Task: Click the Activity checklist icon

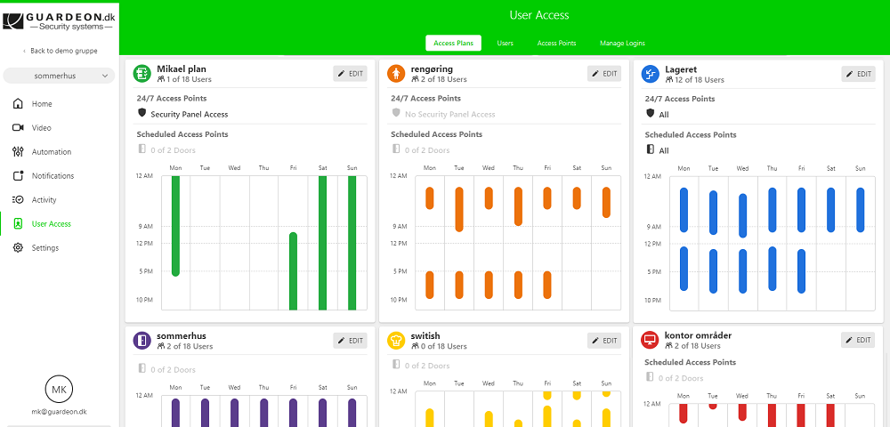Action: [x=18, y=199]
